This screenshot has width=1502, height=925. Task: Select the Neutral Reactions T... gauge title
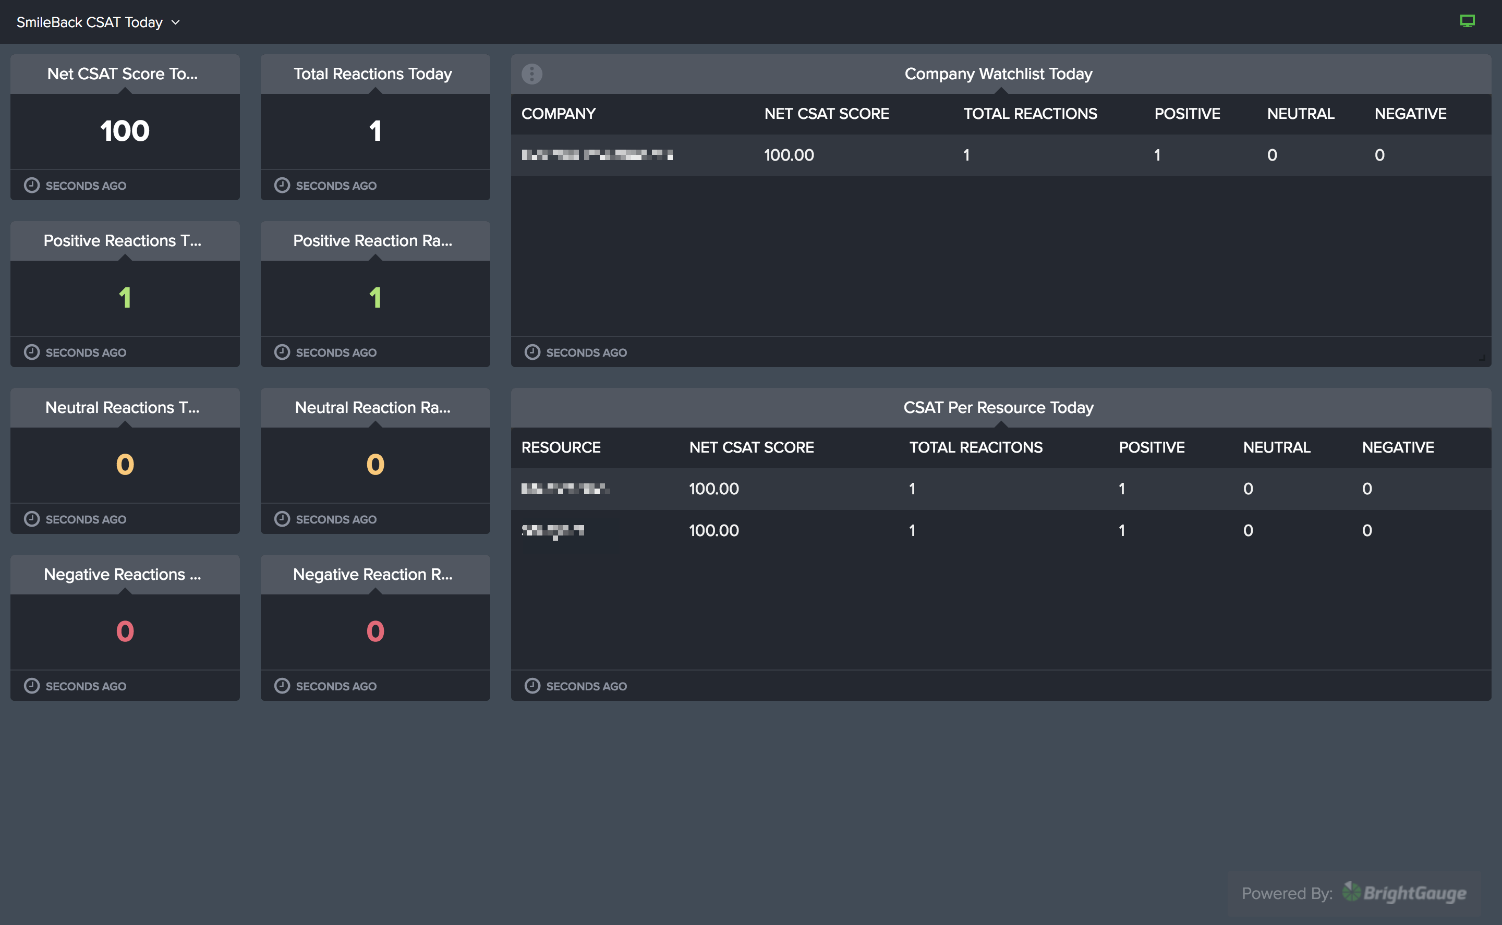click(123, 407)
